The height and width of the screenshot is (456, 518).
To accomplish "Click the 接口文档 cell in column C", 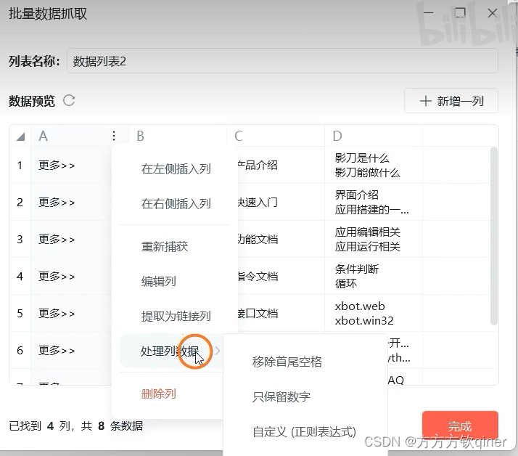I will (x=281, y=313).
